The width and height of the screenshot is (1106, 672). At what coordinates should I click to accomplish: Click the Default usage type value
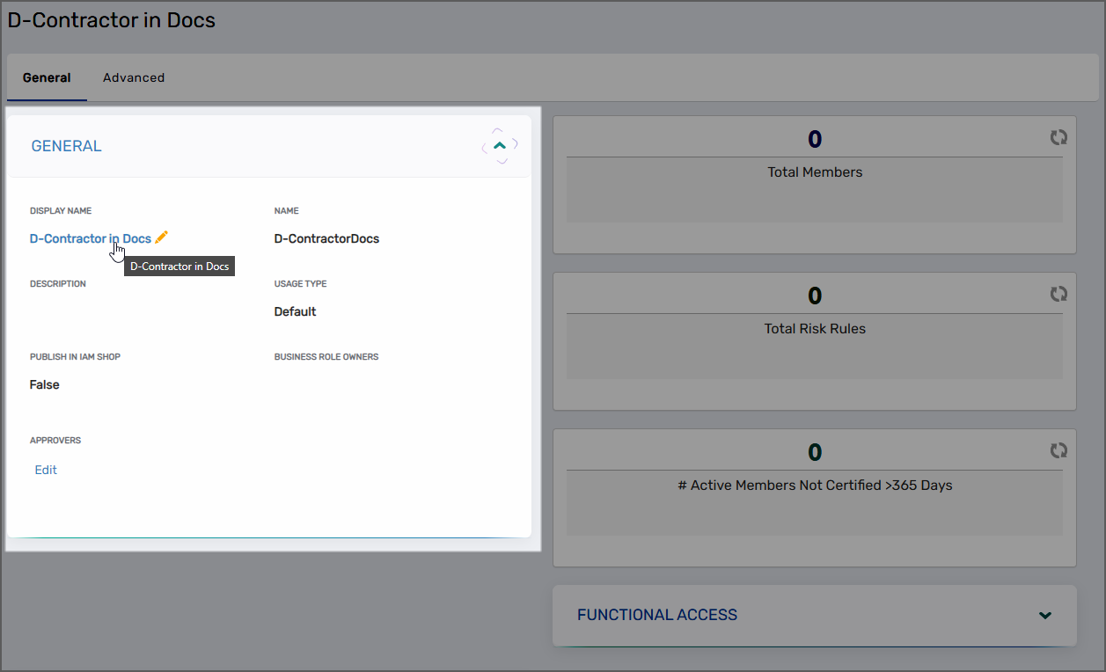[295, 311]
